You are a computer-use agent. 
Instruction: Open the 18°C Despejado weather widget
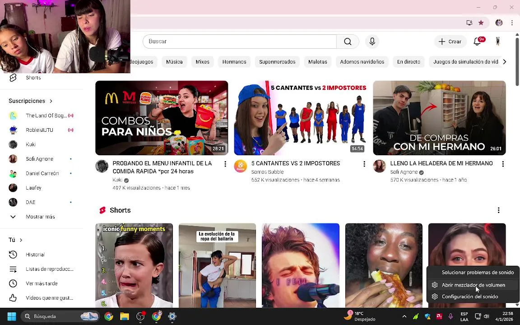coord(359,316)
